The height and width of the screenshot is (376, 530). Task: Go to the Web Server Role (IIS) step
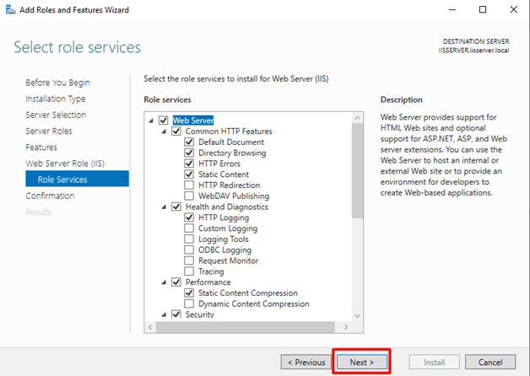pyautogui.click(x=65, y=164)
